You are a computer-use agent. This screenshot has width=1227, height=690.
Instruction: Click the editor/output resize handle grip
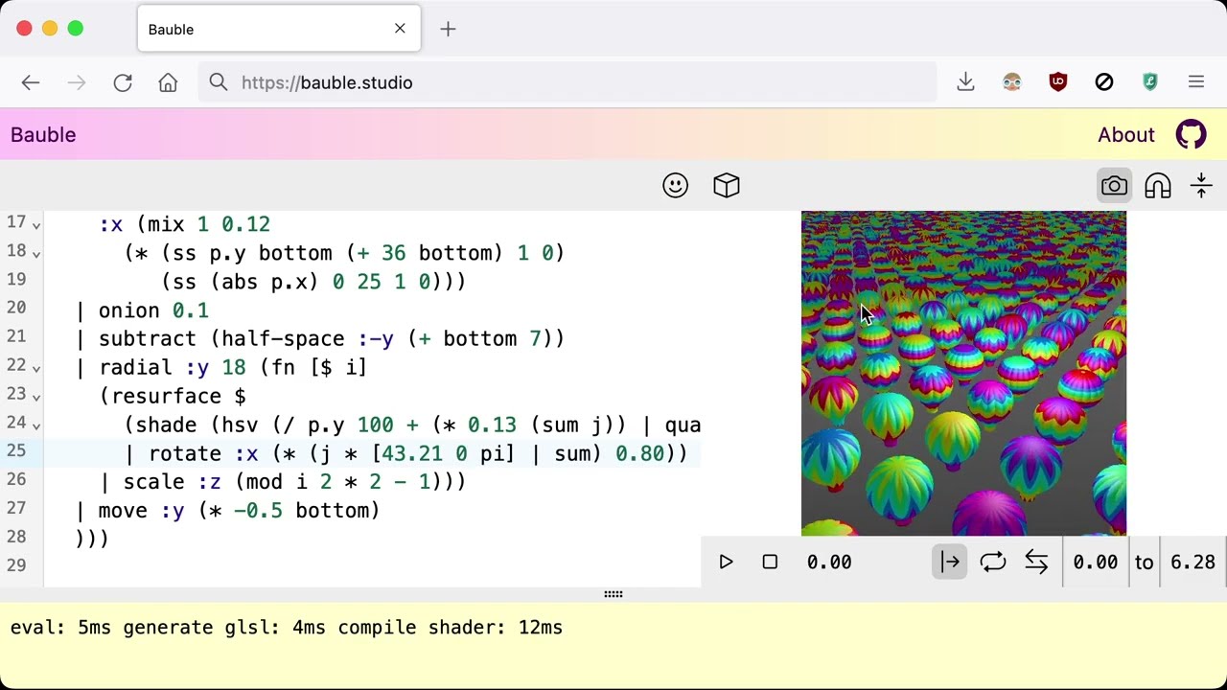coord(613,594)
